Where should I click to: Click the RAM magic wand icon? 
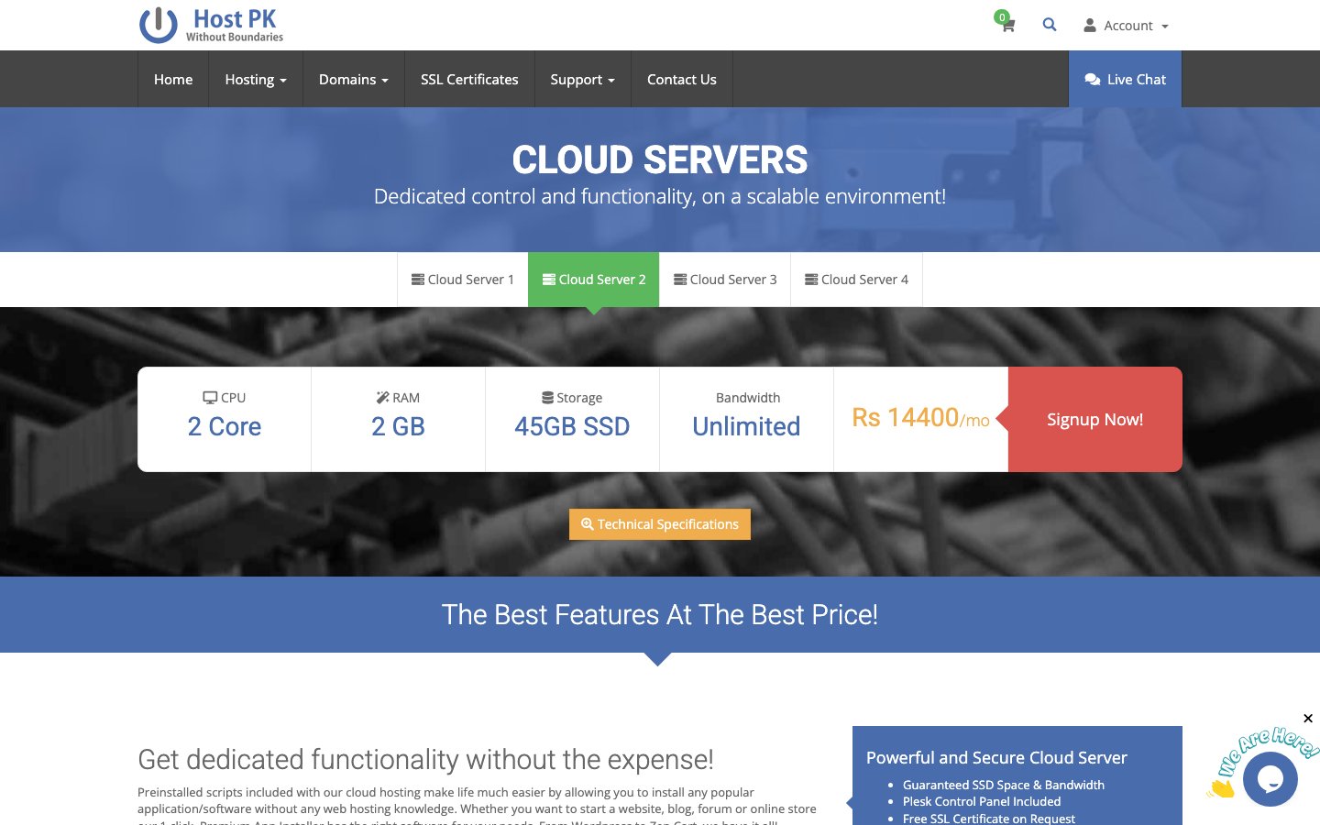pos(382,398)
